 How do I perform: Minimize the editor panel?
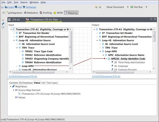151,19
